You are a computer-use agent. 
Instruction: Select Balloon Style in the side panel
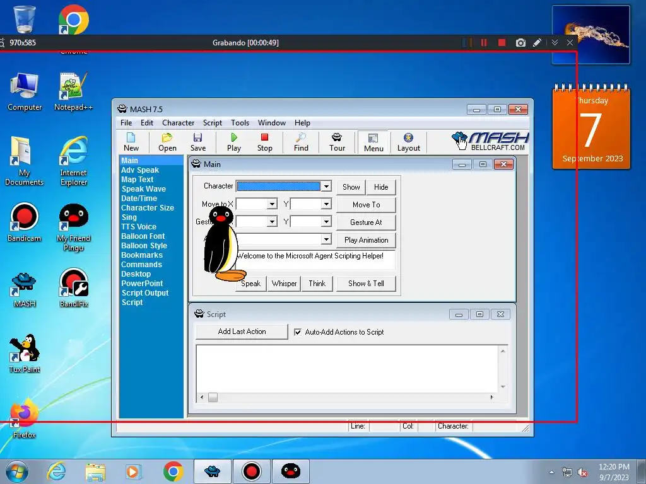pyautogui.click(x=144, y=246)
